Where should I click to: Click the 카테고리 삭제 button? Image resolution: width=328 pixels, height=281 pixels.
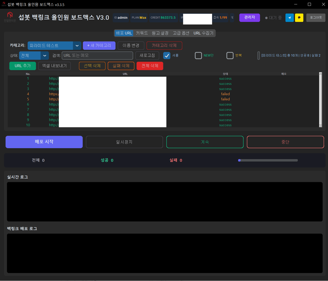click(164, 45)
